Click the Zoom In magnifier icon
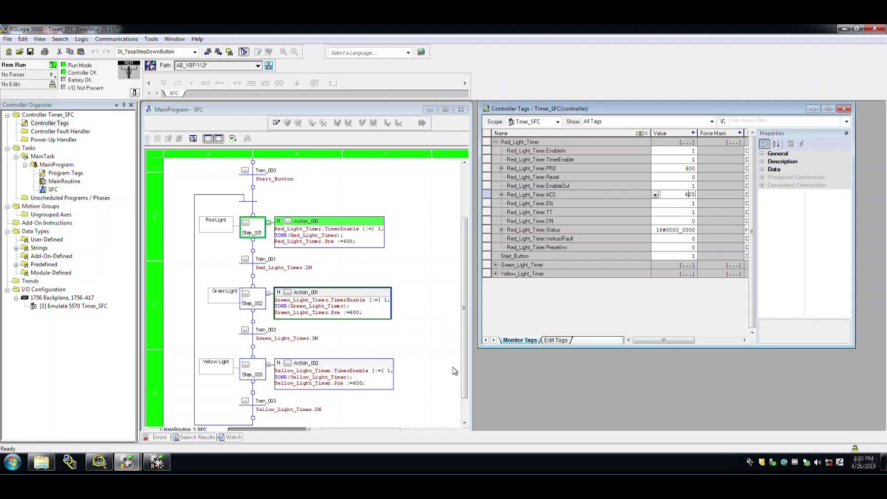The image size is (887, 499). coord(283,52)
